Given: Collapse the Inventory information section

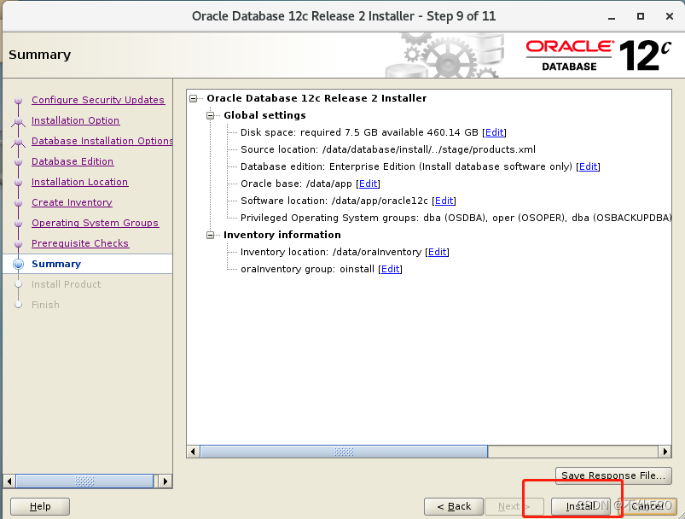Looking at the screenshot, I should tap(210, 235).
